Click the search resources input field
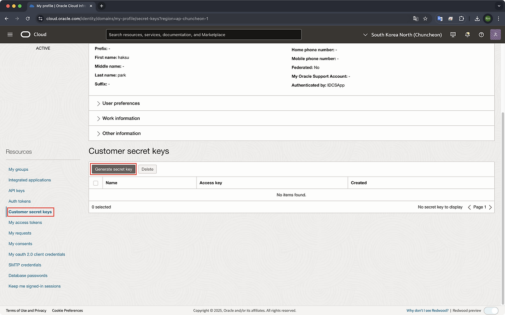This screenshot has width=505, height=315. tap(204, 35)
